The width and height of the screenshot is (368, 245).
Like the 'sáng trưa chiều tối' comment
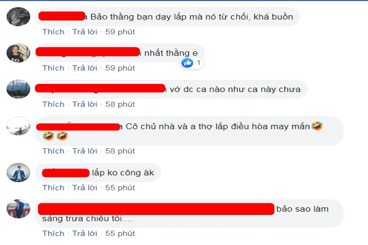(53, 233)
